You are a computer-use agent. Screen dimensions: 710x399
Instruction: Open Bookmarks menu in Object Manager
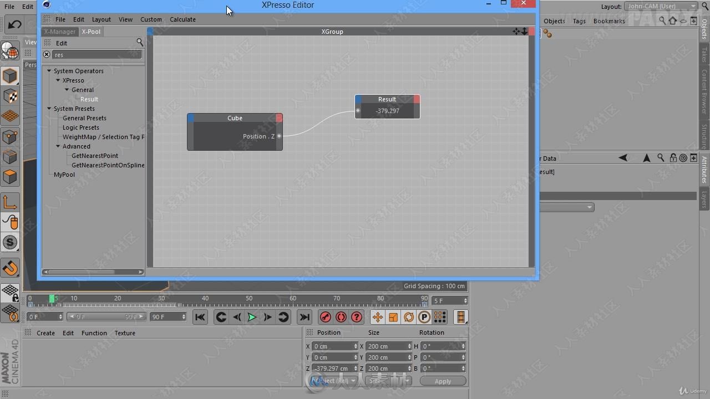(609, 21)
